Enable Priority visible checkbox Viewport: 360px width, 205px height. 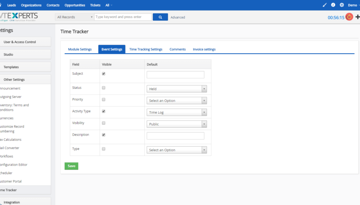point(103,99)
